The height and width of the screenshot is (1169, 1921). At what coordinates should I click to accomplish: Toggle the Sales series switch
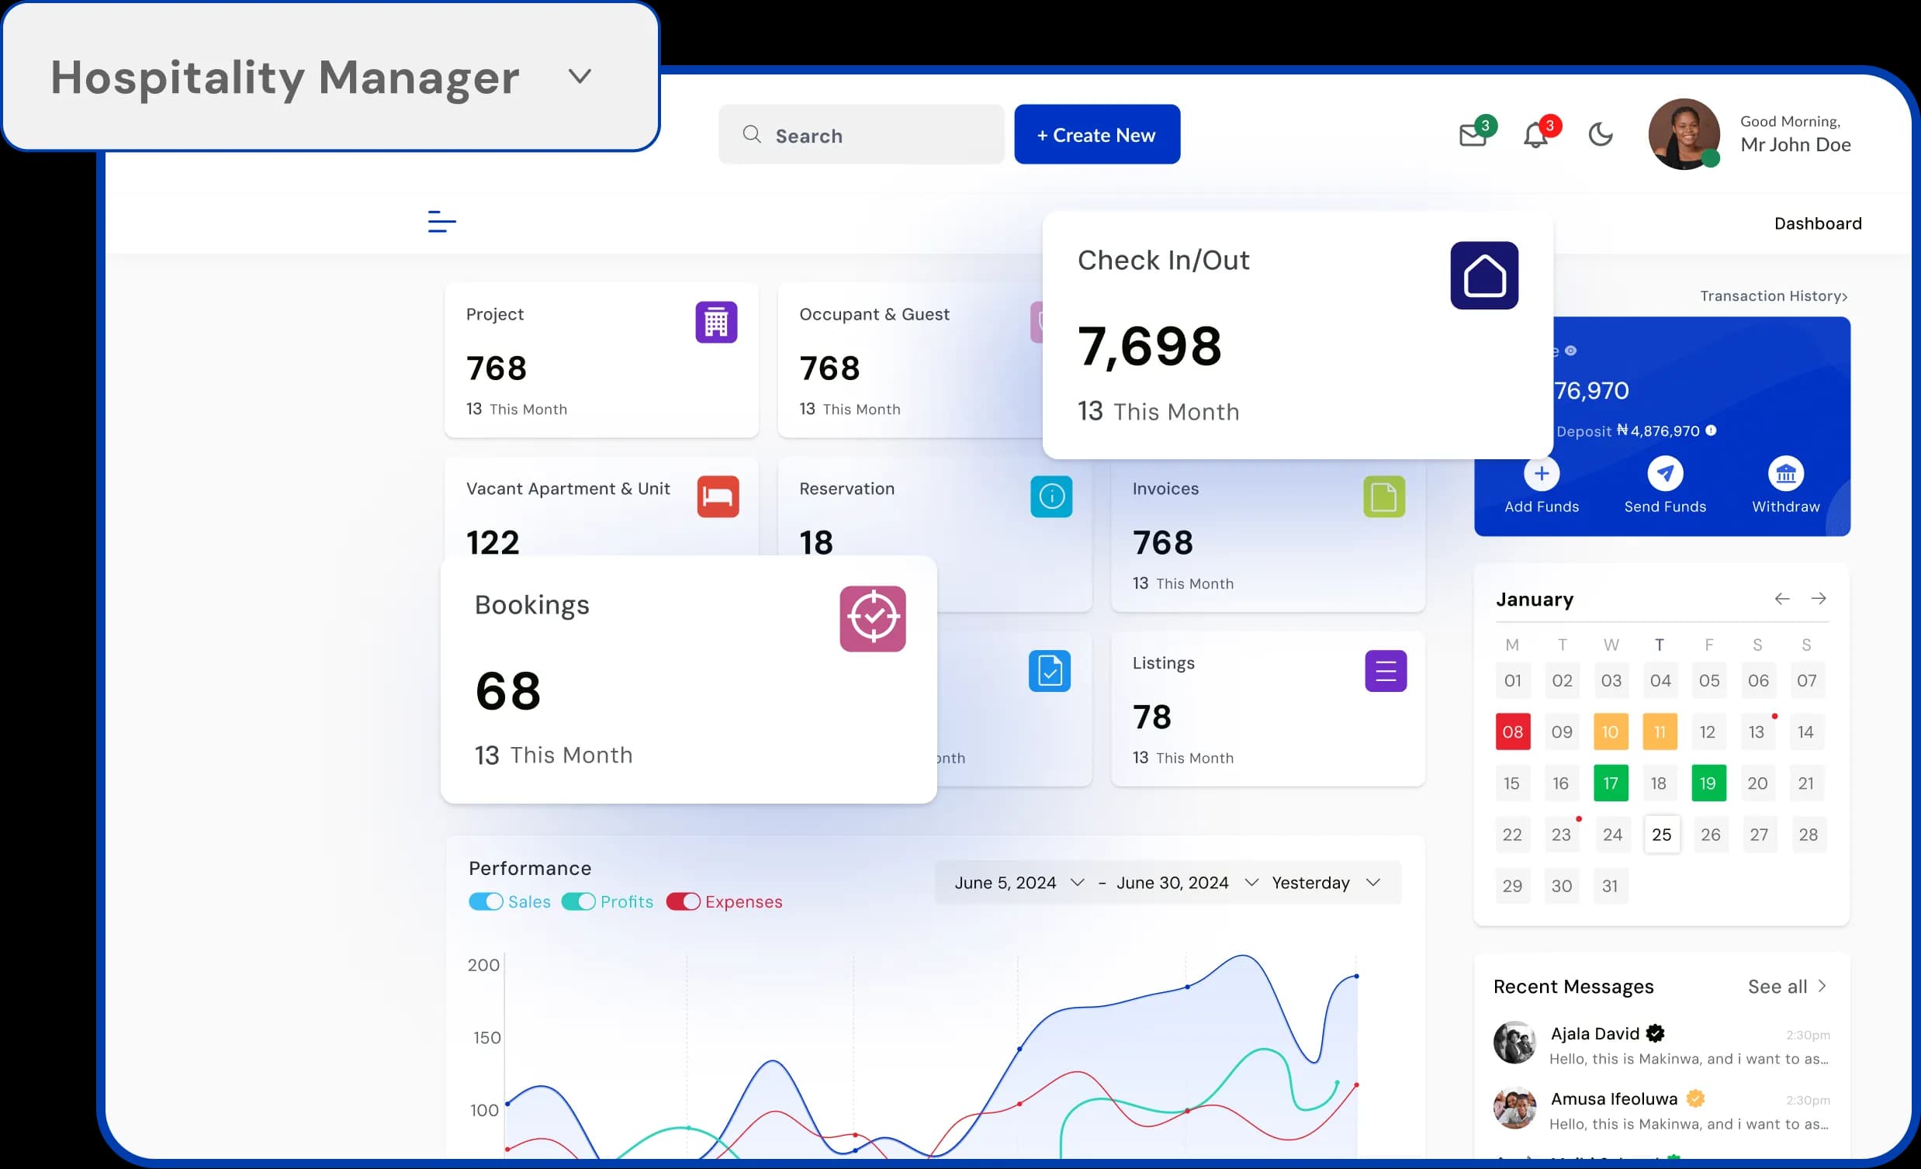tap(486, 901)
